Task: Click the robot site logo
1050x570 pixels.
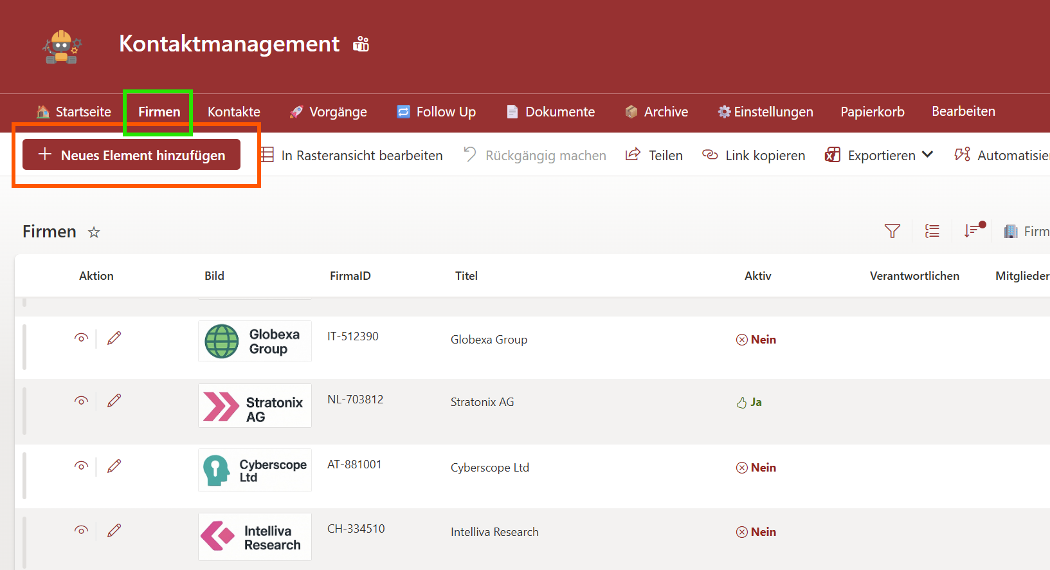Action: [x=62, y=47]
